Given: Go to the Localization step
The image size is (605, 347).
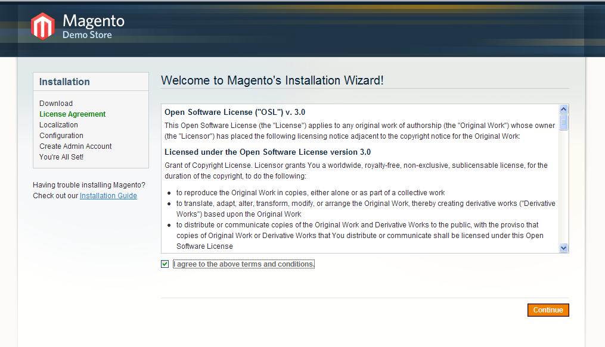Looking at the screenshot, I should (x=58, y=125).
